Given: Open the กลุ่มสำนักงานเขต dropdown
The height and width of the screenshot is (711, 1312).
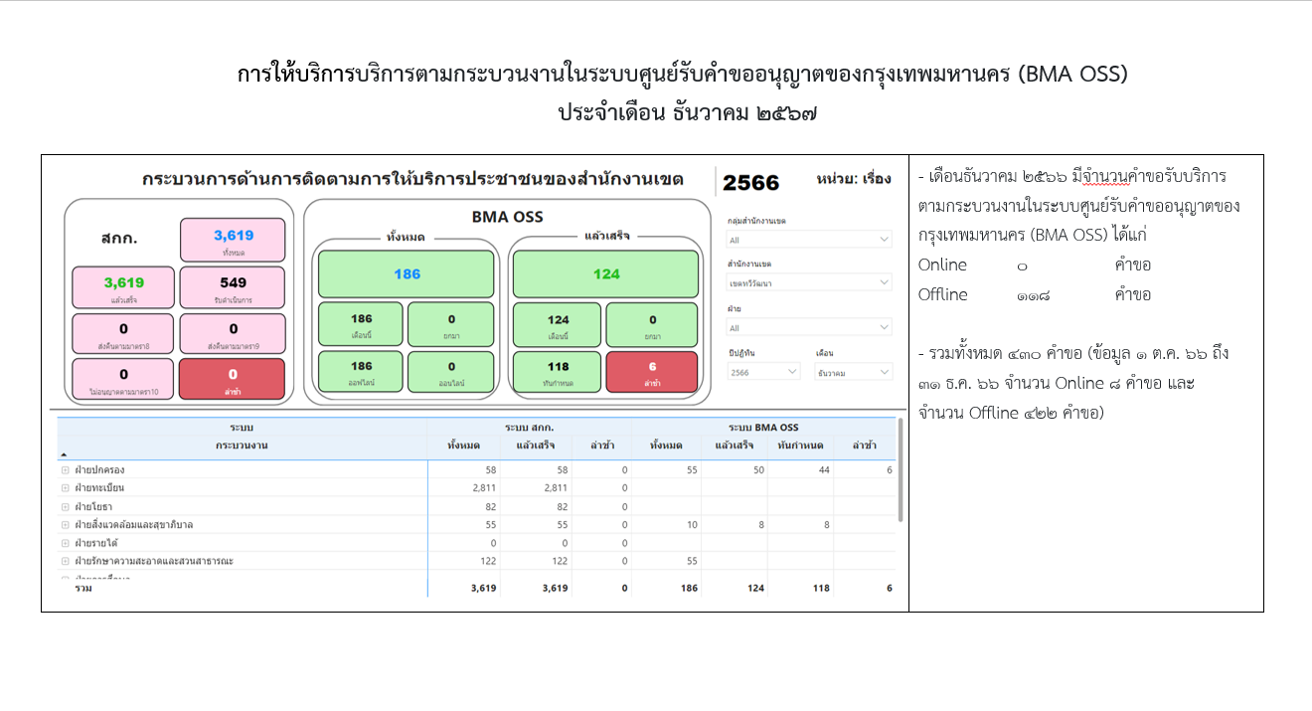Looking at the screenshot, I should pos(809,240).
